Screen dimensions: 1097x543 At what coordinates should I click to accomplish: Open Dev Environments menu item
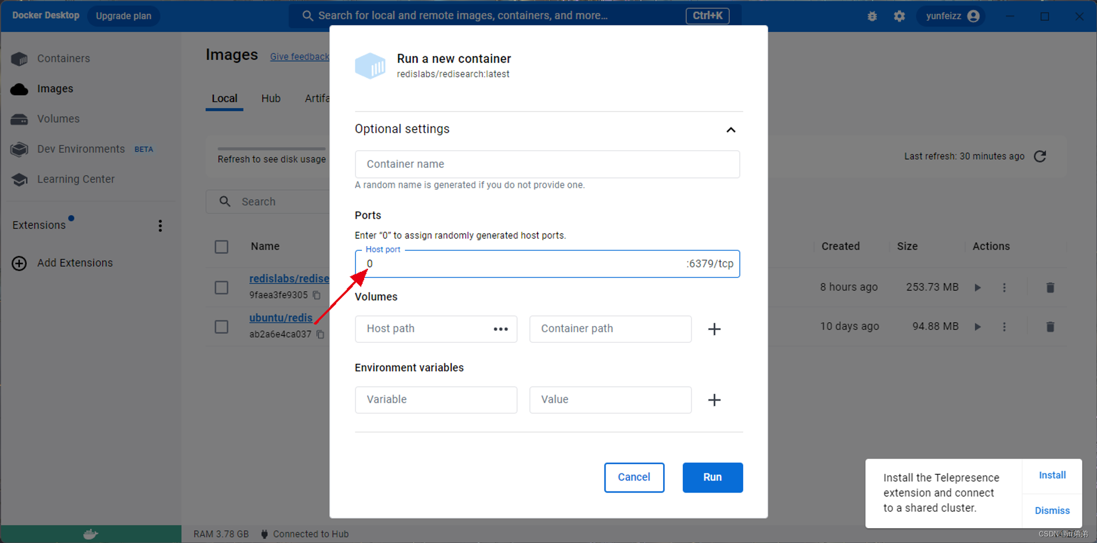click(81, 149)
